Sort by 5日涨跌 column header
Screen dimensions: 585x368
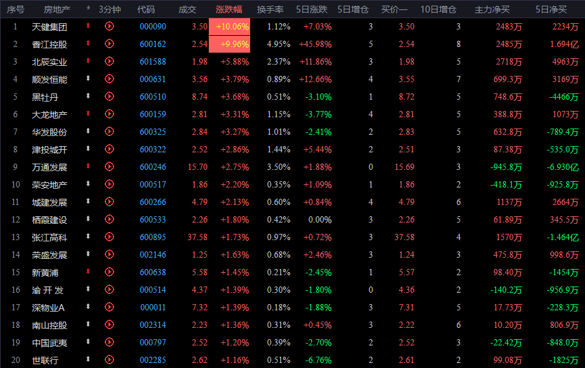click(x=312, y=9)
